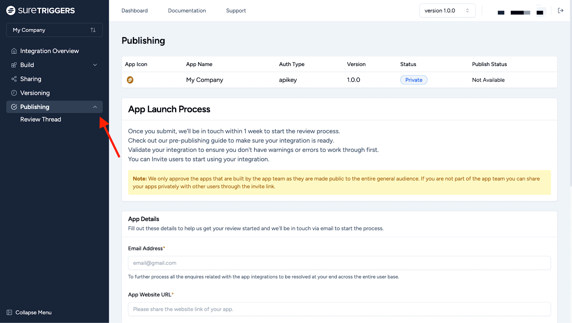Click the Private status badge
The height and width of the screenshot is (323, 572).
(414, 80)
